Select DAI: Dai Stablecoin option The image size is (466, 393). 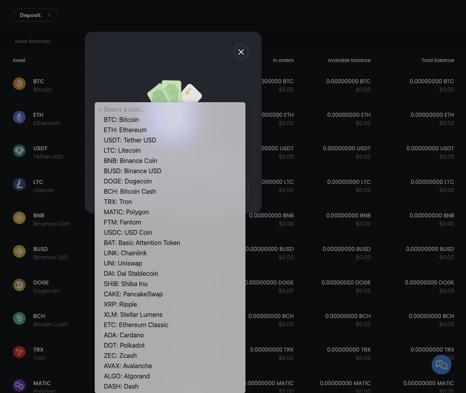point(170,273)
